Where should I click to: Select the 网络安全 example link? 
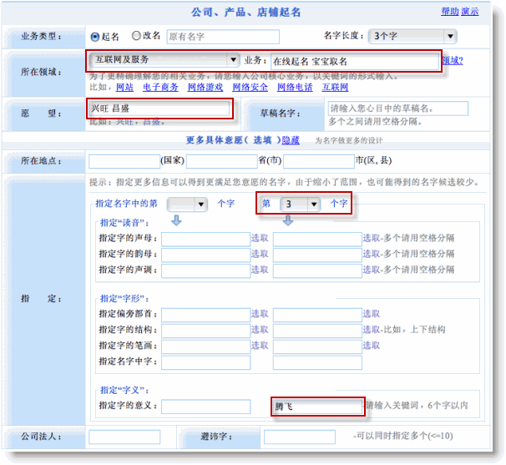click(x=250, y=87)
